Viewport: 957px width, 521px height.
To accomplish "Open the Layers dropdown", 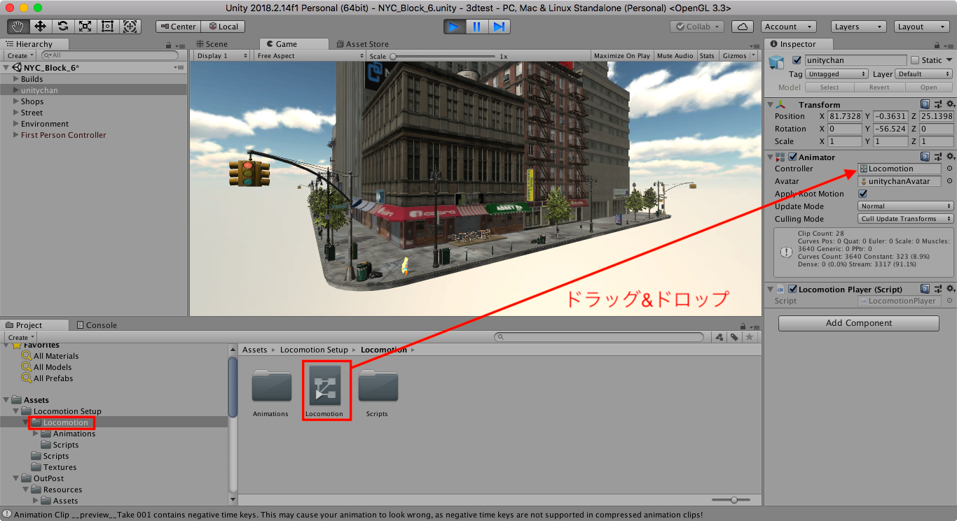I will pos(859,27).
